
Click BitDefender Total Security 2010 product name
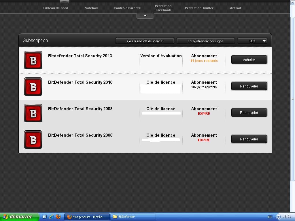[80, 82]
